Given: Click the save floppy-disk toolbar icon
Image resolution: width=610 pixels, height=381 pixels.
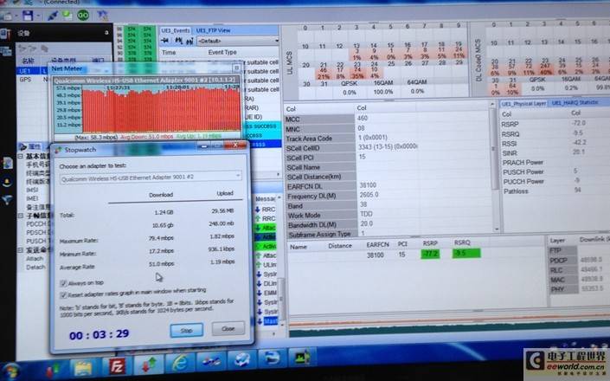Looking at the screenshot, I should point(28,16).
